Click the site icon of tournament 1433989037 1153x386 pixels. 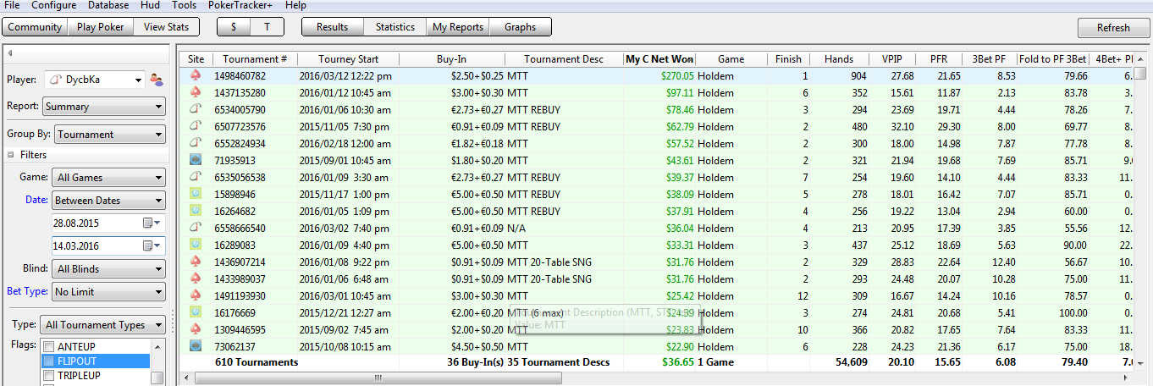tap(196, 279)
